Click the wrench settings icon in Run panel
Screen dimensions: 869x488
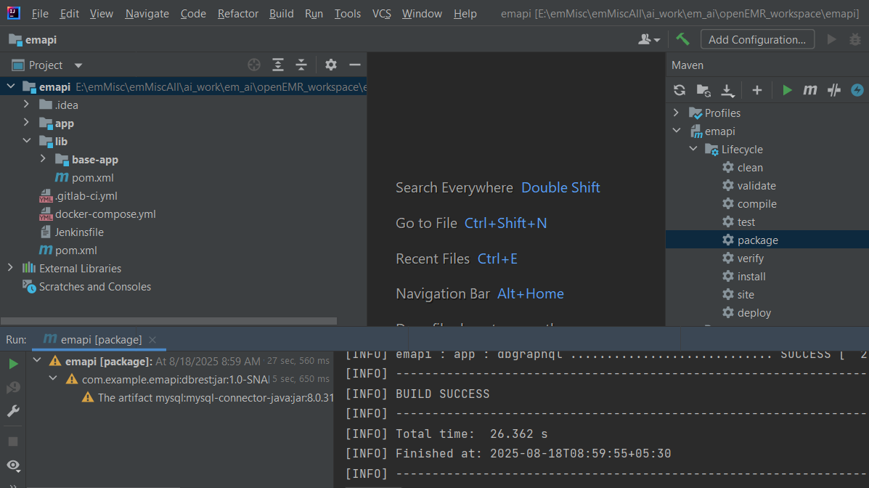[x=13, y=410]
